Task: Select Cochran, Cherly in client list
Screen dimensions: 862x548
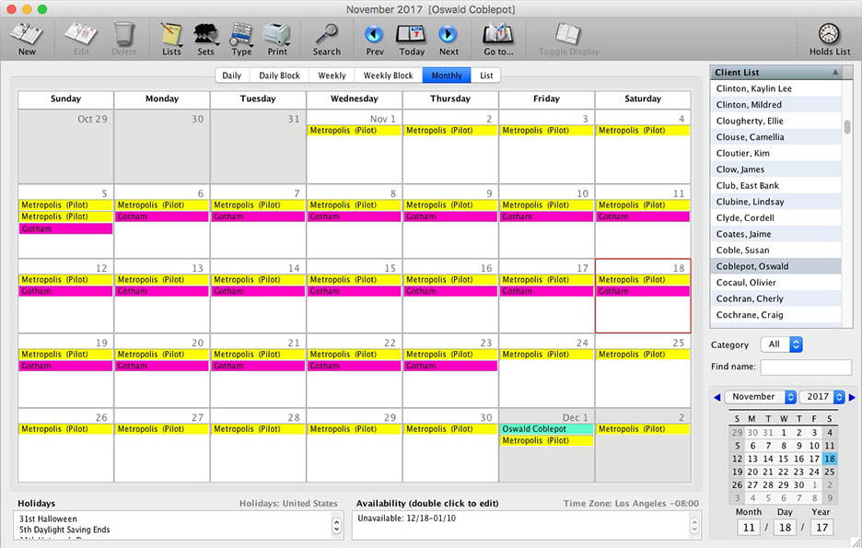Action: 775,298
